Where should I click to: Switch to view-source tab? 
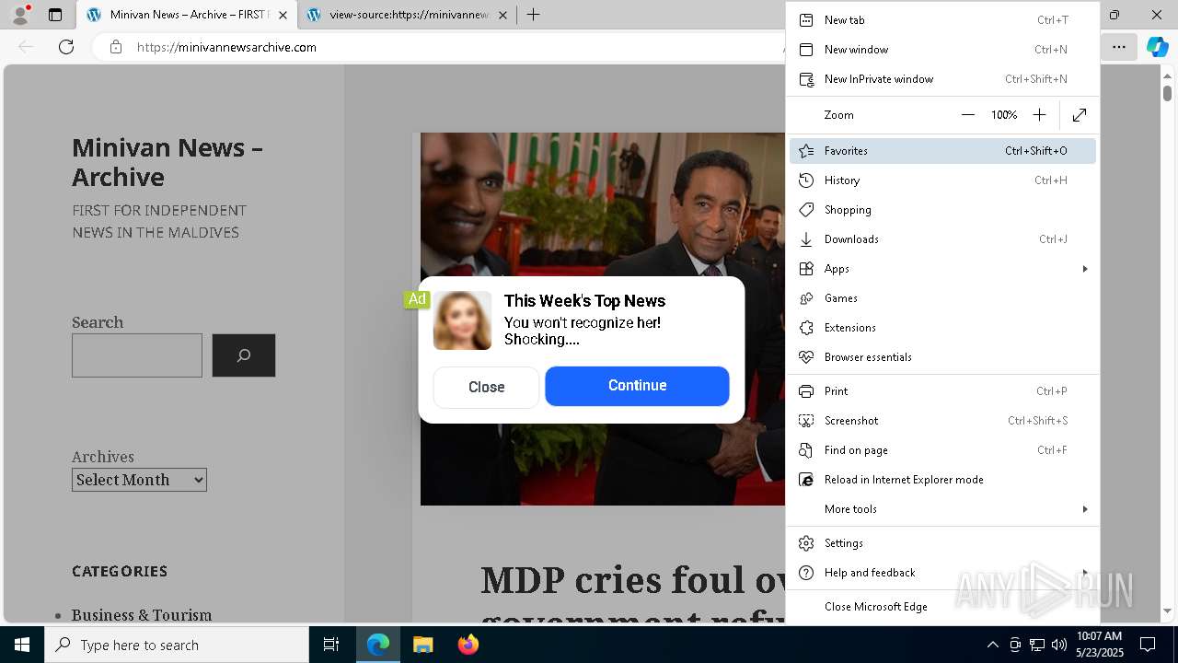(408, 15)
